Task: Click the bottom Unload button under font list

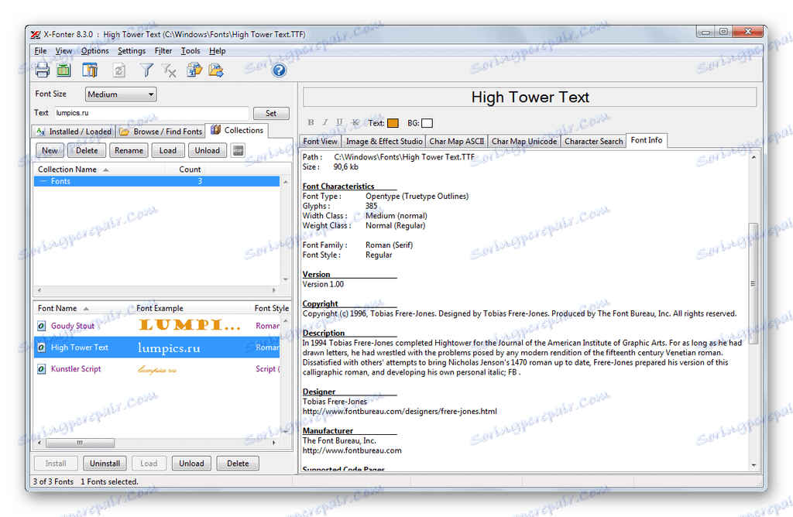Action: pyautogui.click(x=191, y=464)
